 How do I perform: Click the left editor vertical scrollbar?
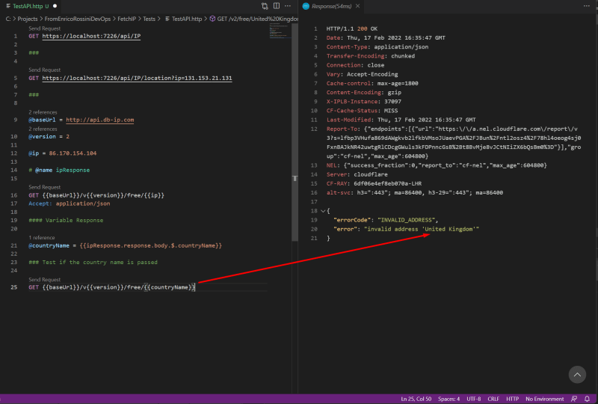coord(295,132)
